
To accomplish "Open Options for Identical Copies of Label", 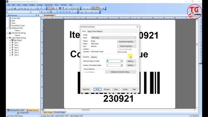I will point(131,61).
